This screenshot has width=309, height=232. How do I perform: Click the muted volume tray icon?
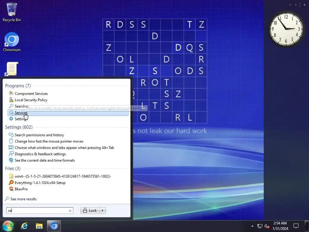(x=267, y=226)
